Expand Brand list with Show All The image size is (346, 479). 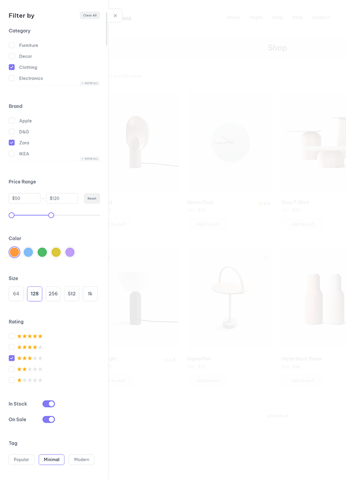click(90, 159)
